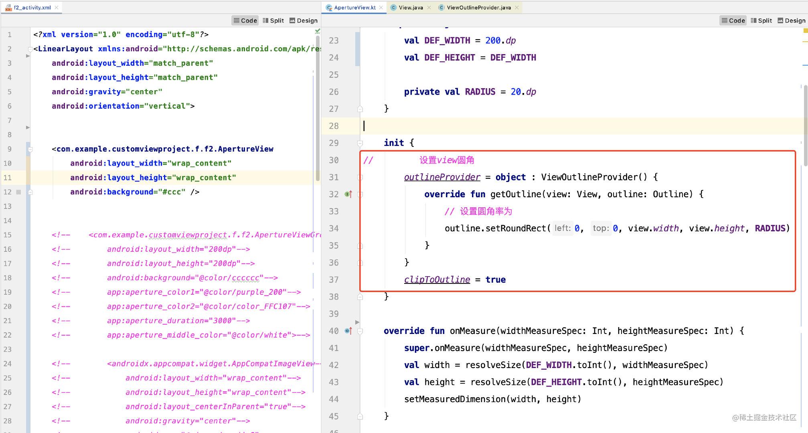This screenshot has height=433, width=808.
Task: Click android:layout_height="wrap_content" on line 11
Action: (x=153, y=178)
